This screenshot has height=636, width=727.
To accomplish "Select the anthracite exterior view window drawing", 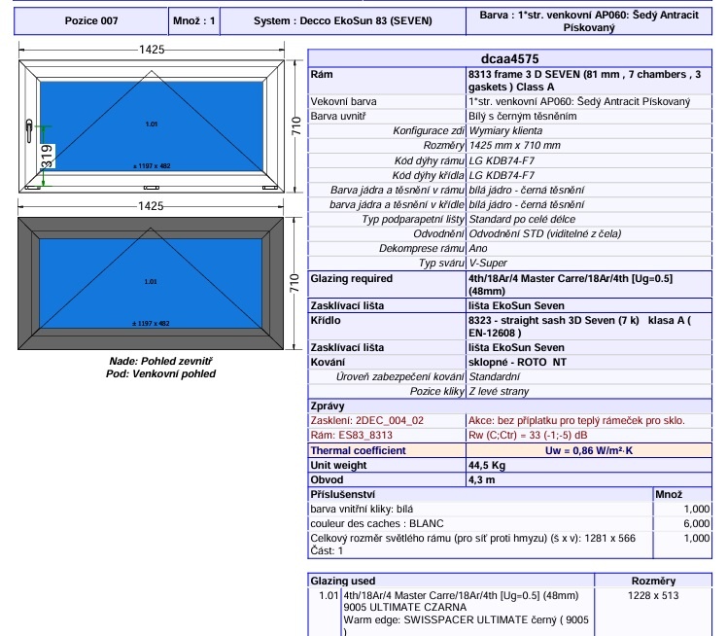I will (x=151, y=282).
